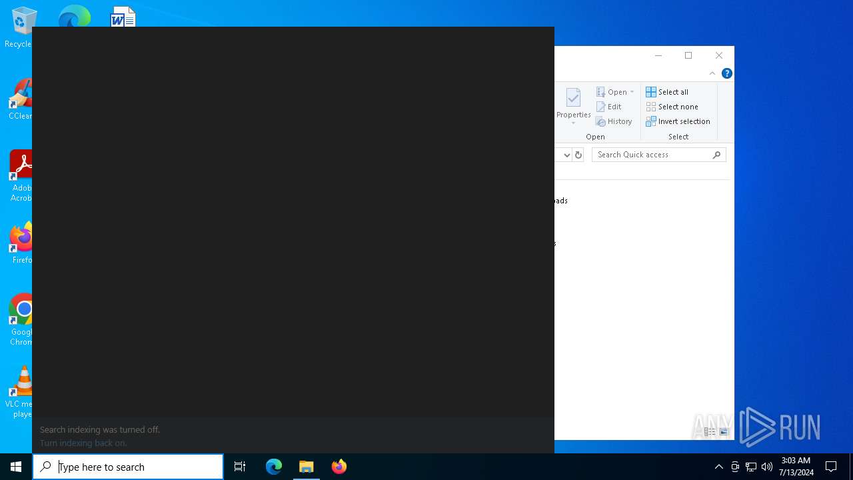853x480 pixels.
Task: Click Edit in the Open group
Action: 609,107
